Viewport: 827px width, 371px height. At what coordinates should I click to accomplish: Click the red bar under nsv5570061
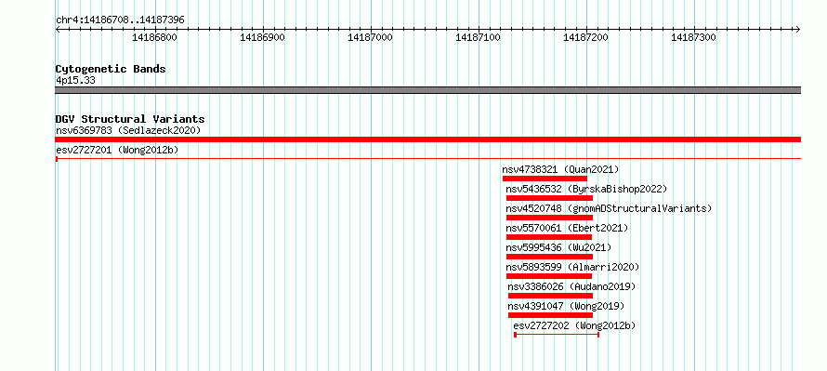(549, 237)
